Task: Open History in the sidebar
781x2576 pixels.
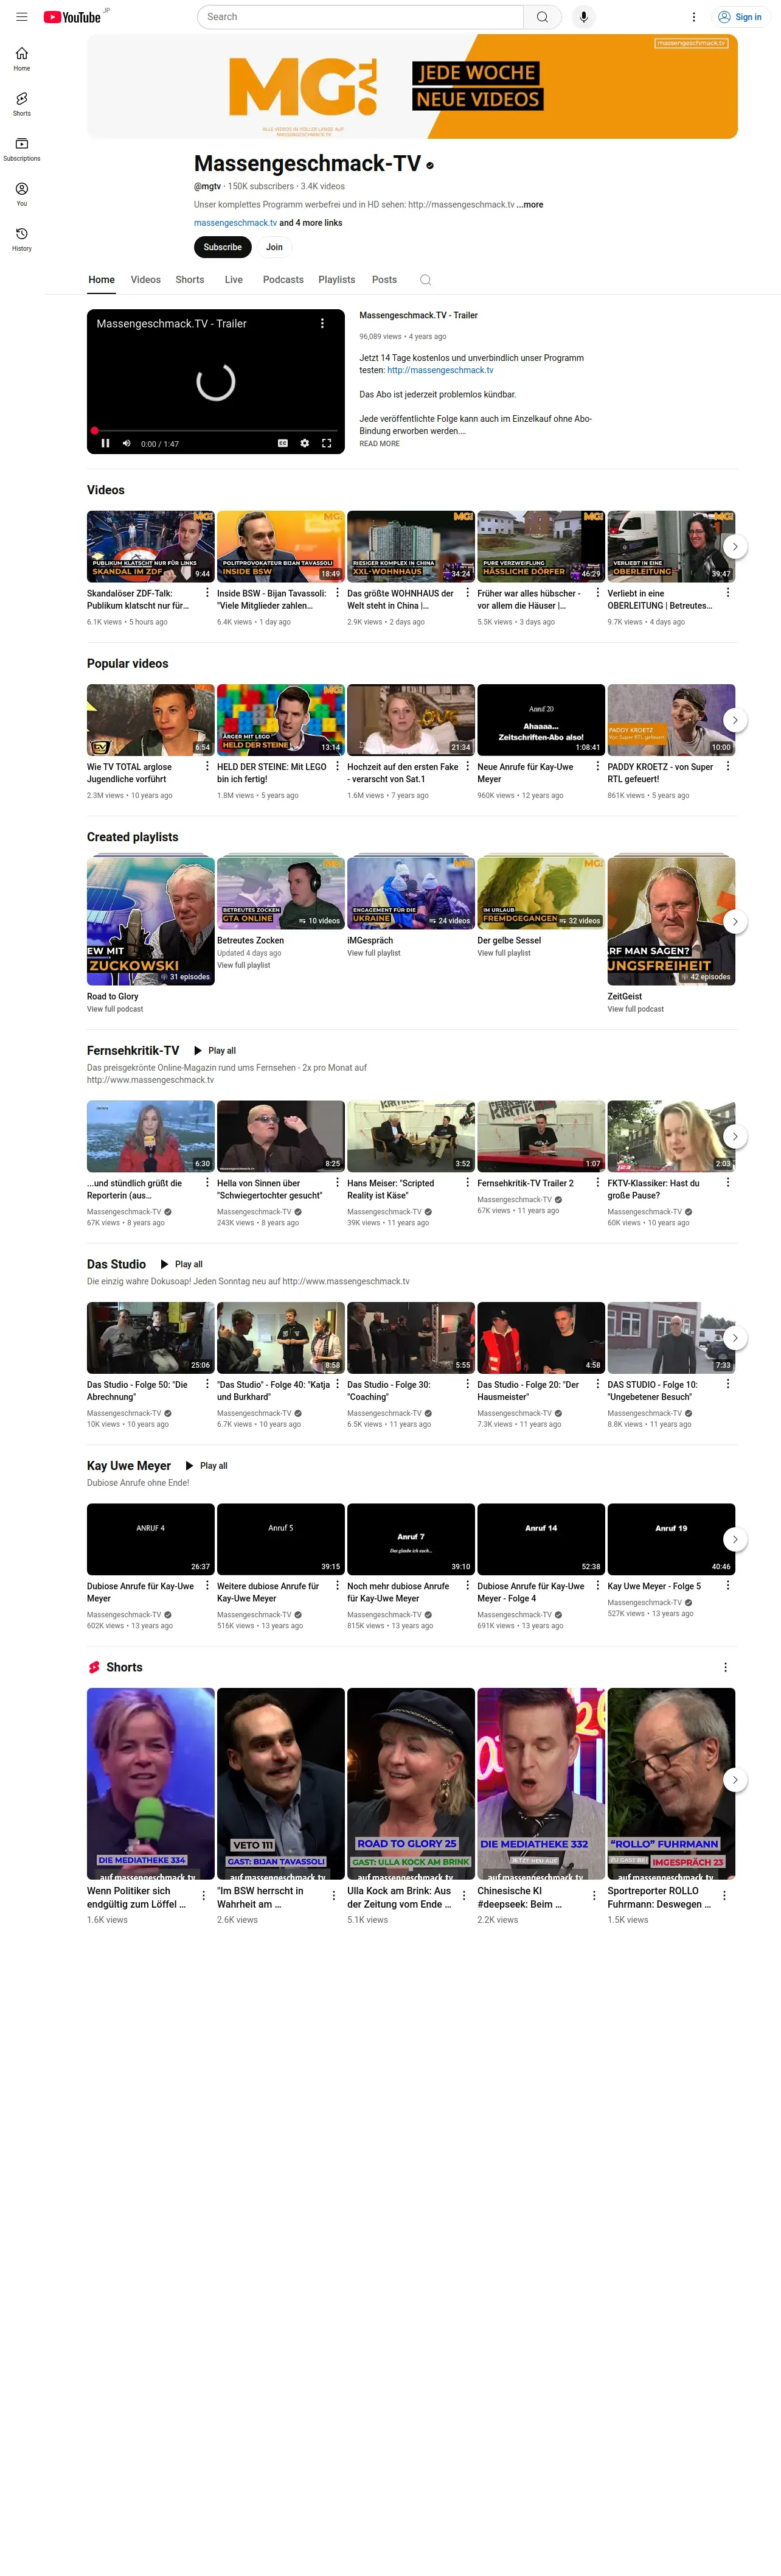Action: (22, 239)
